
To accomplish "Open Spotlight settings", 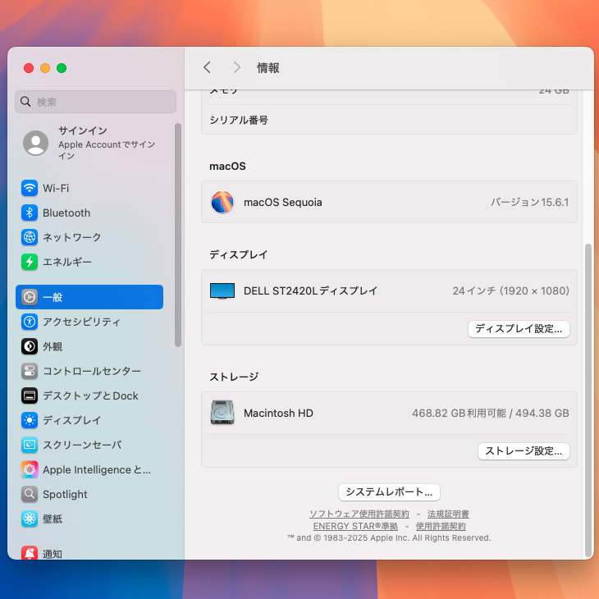I will [x=89, y=494].
